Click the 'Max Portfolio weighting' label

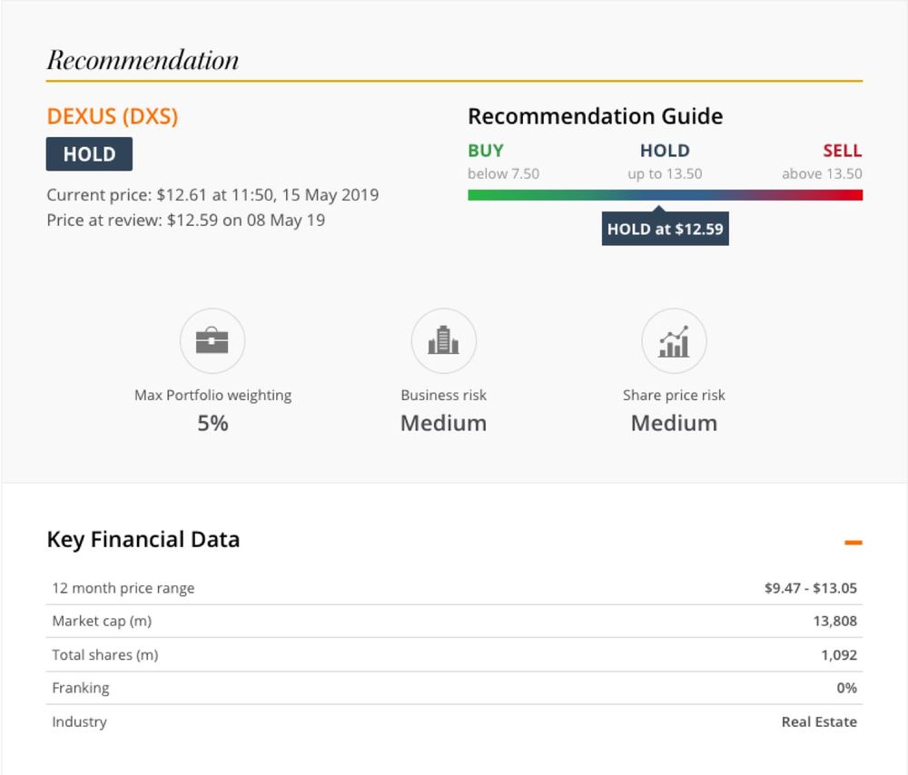point(212,396)
